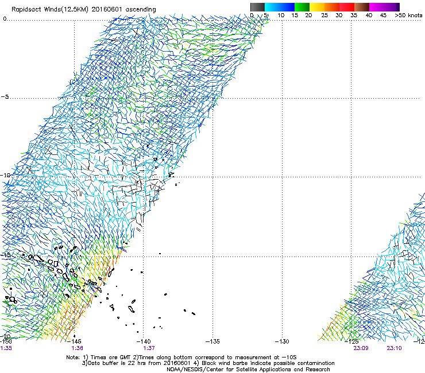The width and height of the screenshot is (425, 373).
Task: Click the '0' latitude label on the left axis
Action: click(x=5, y=19)
